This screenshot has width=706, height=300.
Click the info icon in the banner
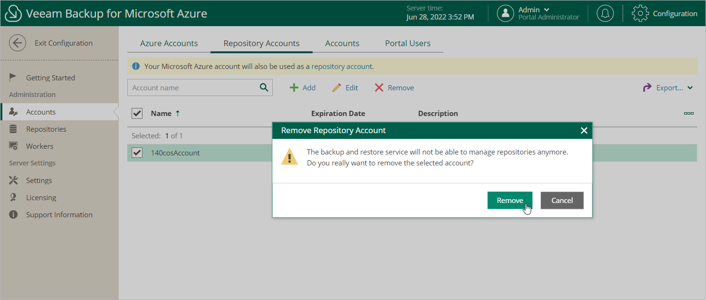(x=136, y=66)
